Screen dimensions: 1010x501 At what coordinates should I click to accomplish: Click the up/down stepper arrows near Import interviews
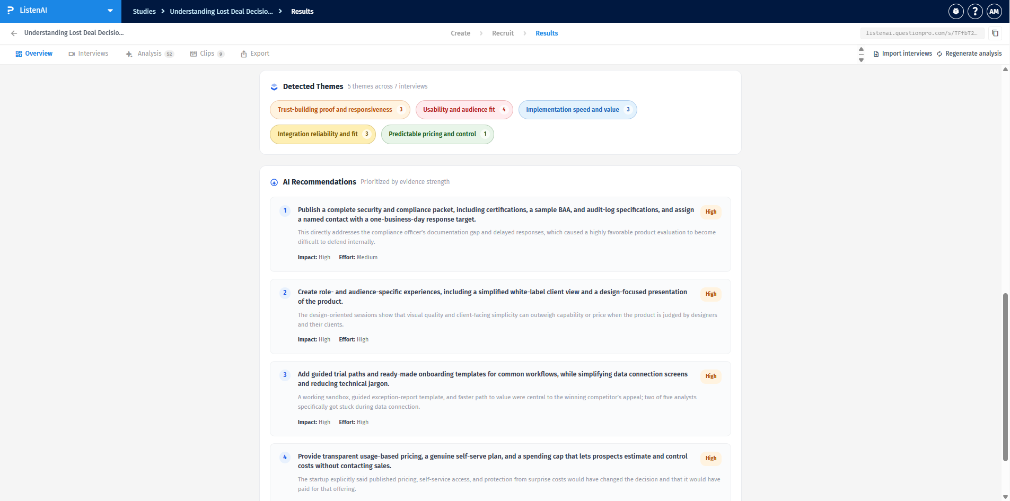[x=861, y=54]
